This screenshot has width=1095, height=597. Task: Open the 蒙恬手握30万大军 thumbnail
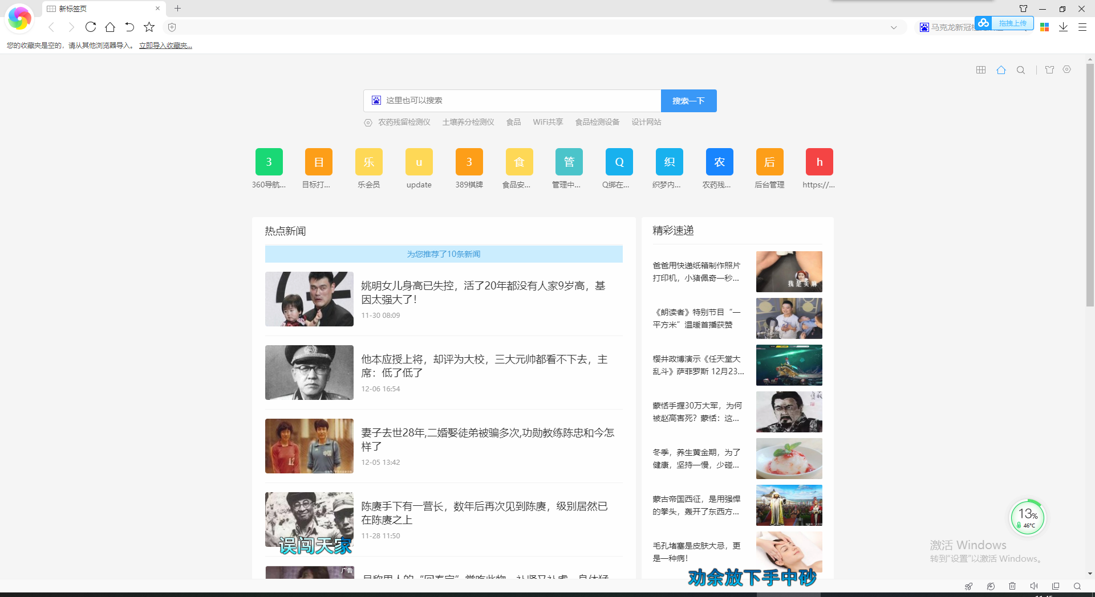pyautogui.click(x=789, y=412)
